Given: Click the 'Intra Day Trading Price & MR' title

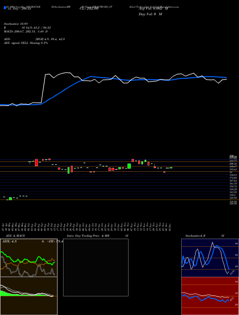Looking at the screenshot, I should tap(88, 236).
